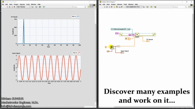Screen dimensions: 195x109
Task: Toggle Highlight Execution light bulb
Action: click(115, 7)
